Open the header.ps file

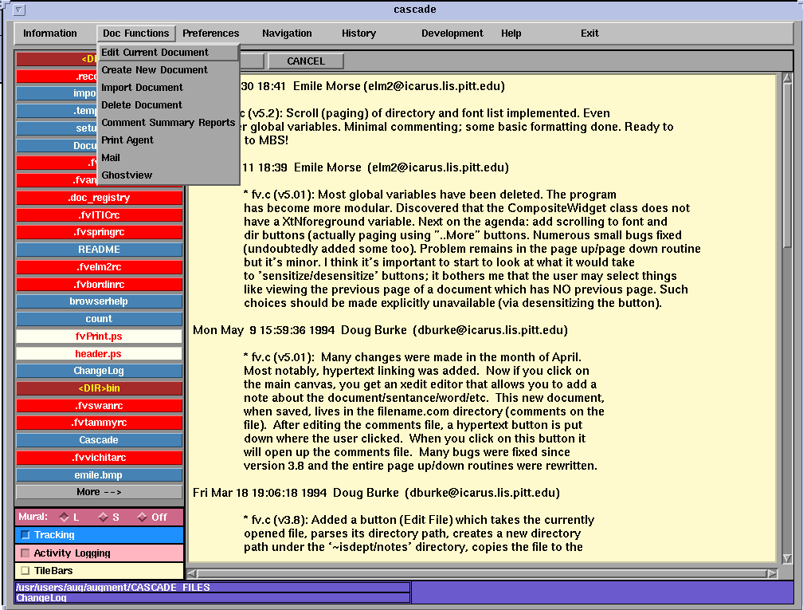(99, 354)
